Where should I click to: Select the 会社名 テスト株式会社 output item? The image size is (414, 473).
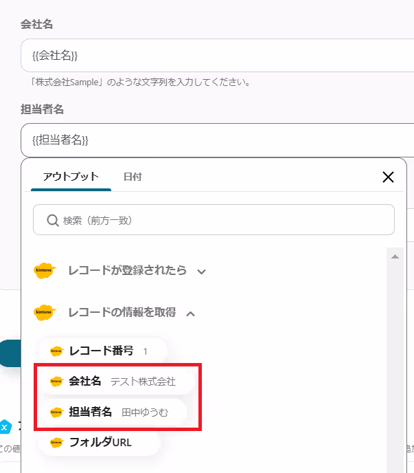(x=118, y=382)
